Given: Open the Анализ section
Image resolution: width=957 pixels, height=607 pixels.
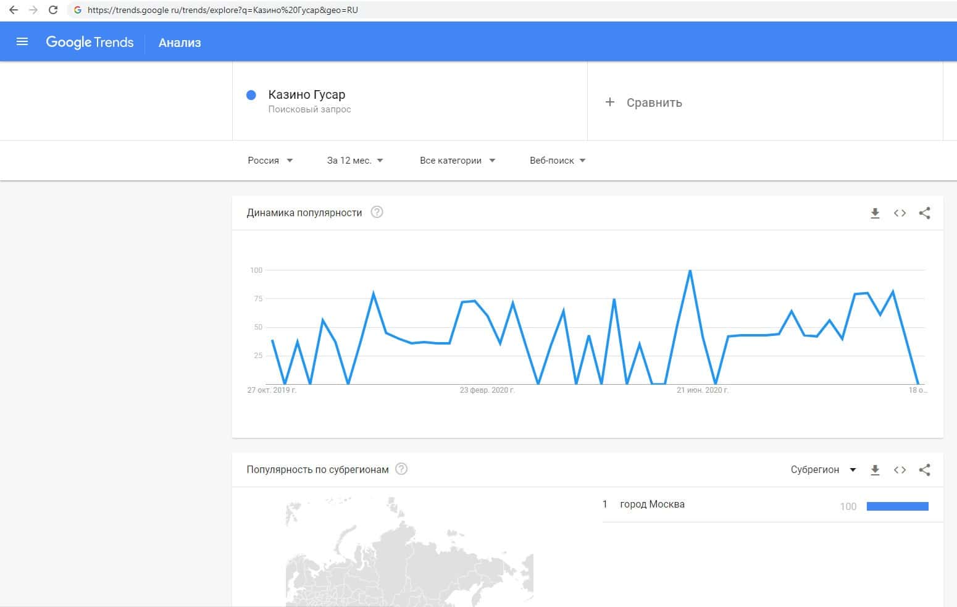Looking at the screenshot, I should coord(180,43).
